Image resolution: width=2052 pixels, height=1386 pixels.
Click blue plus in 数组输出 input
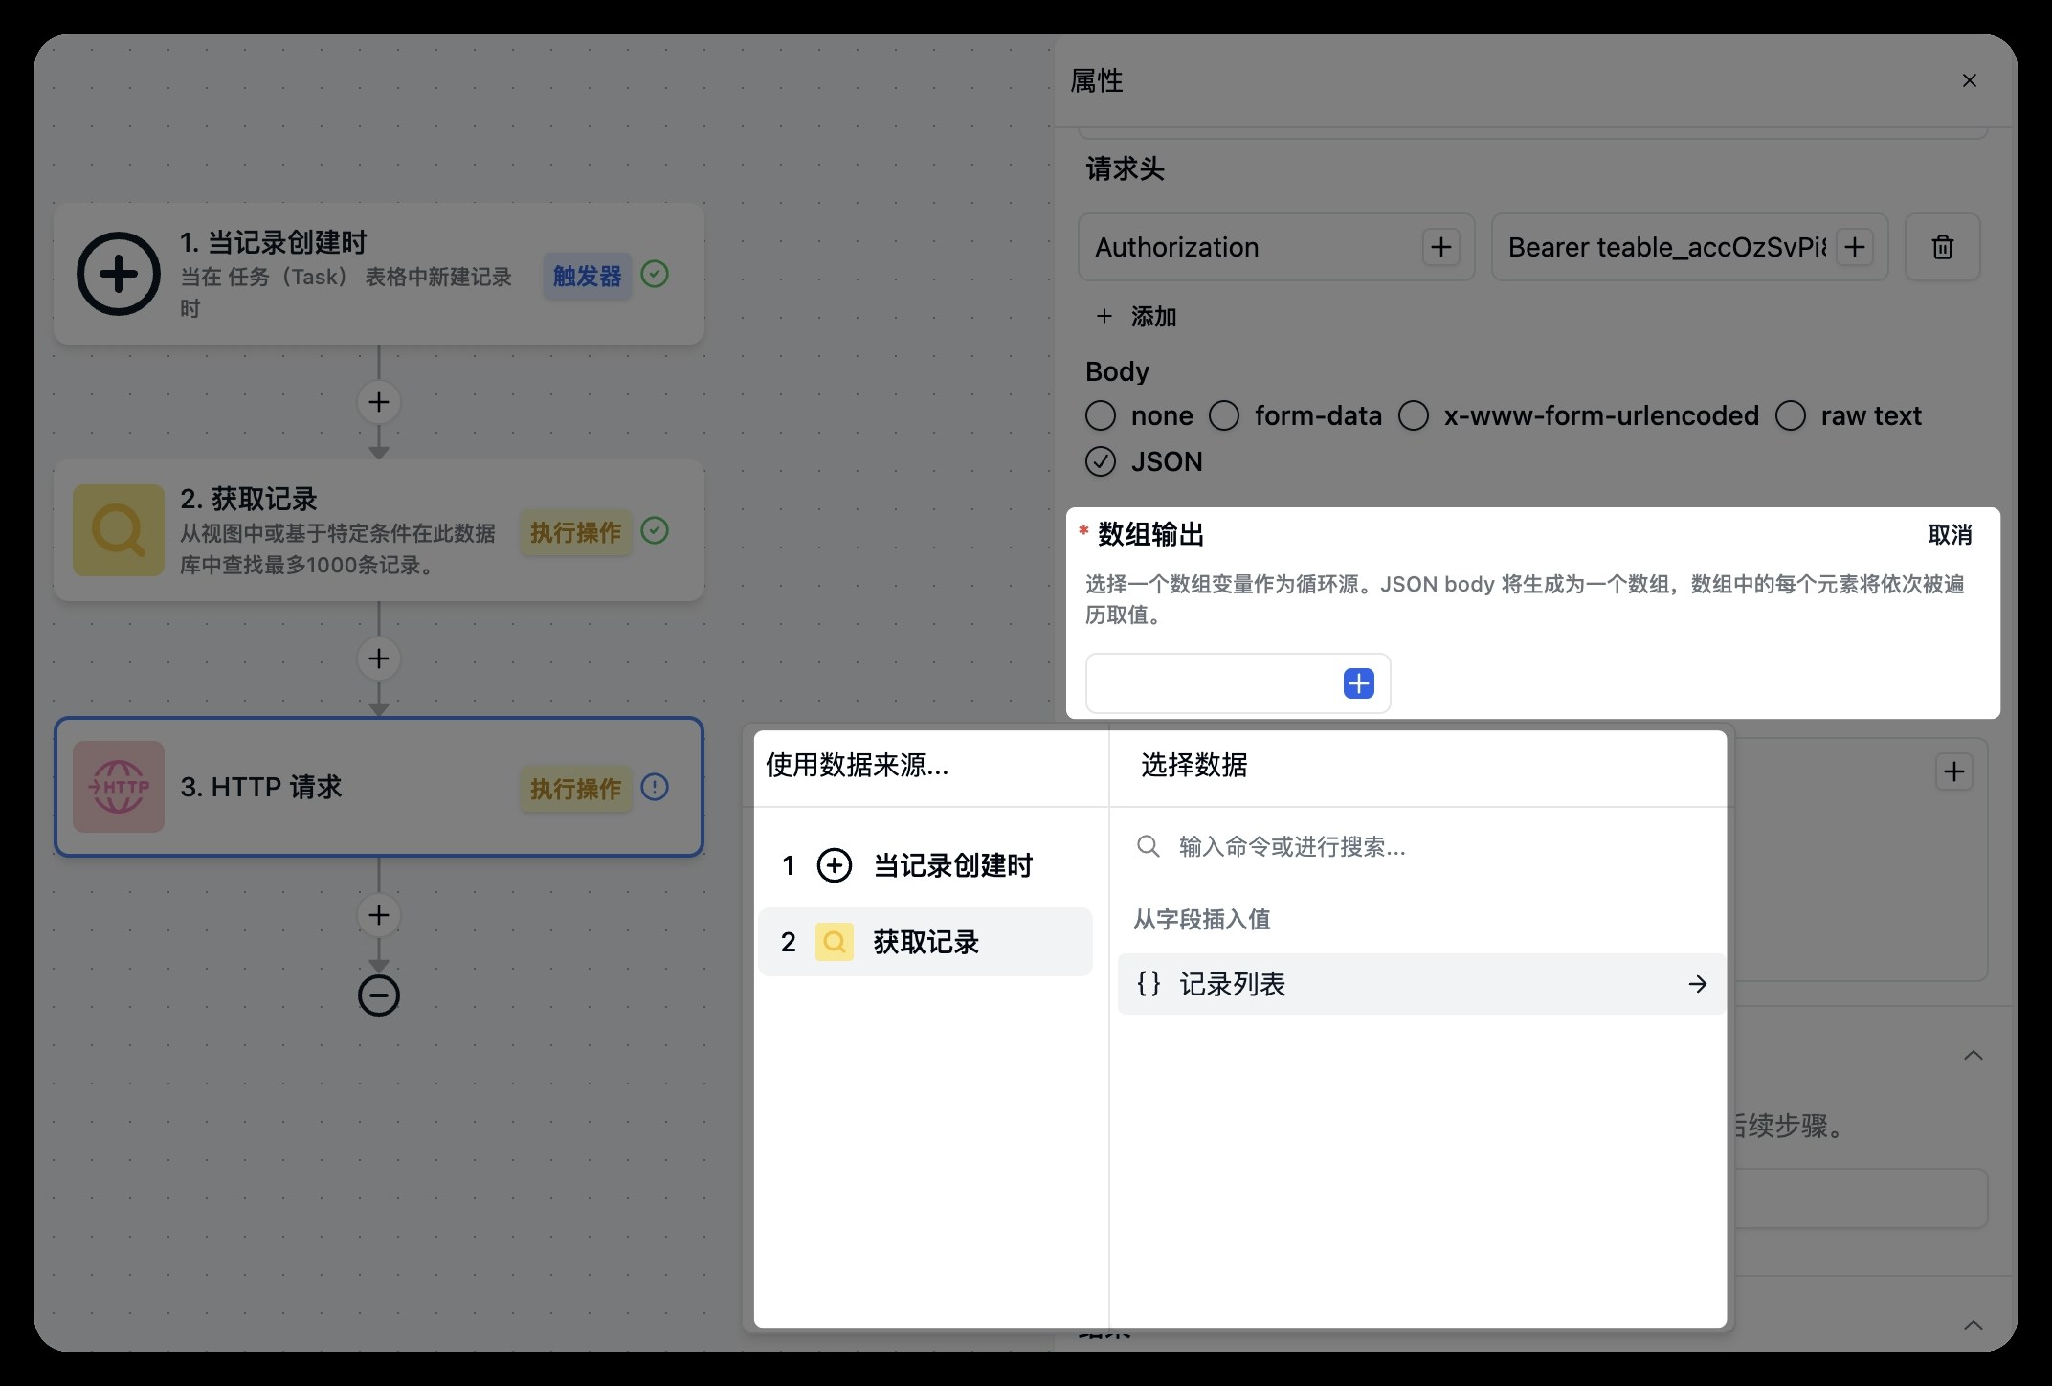click(1359, 683)
